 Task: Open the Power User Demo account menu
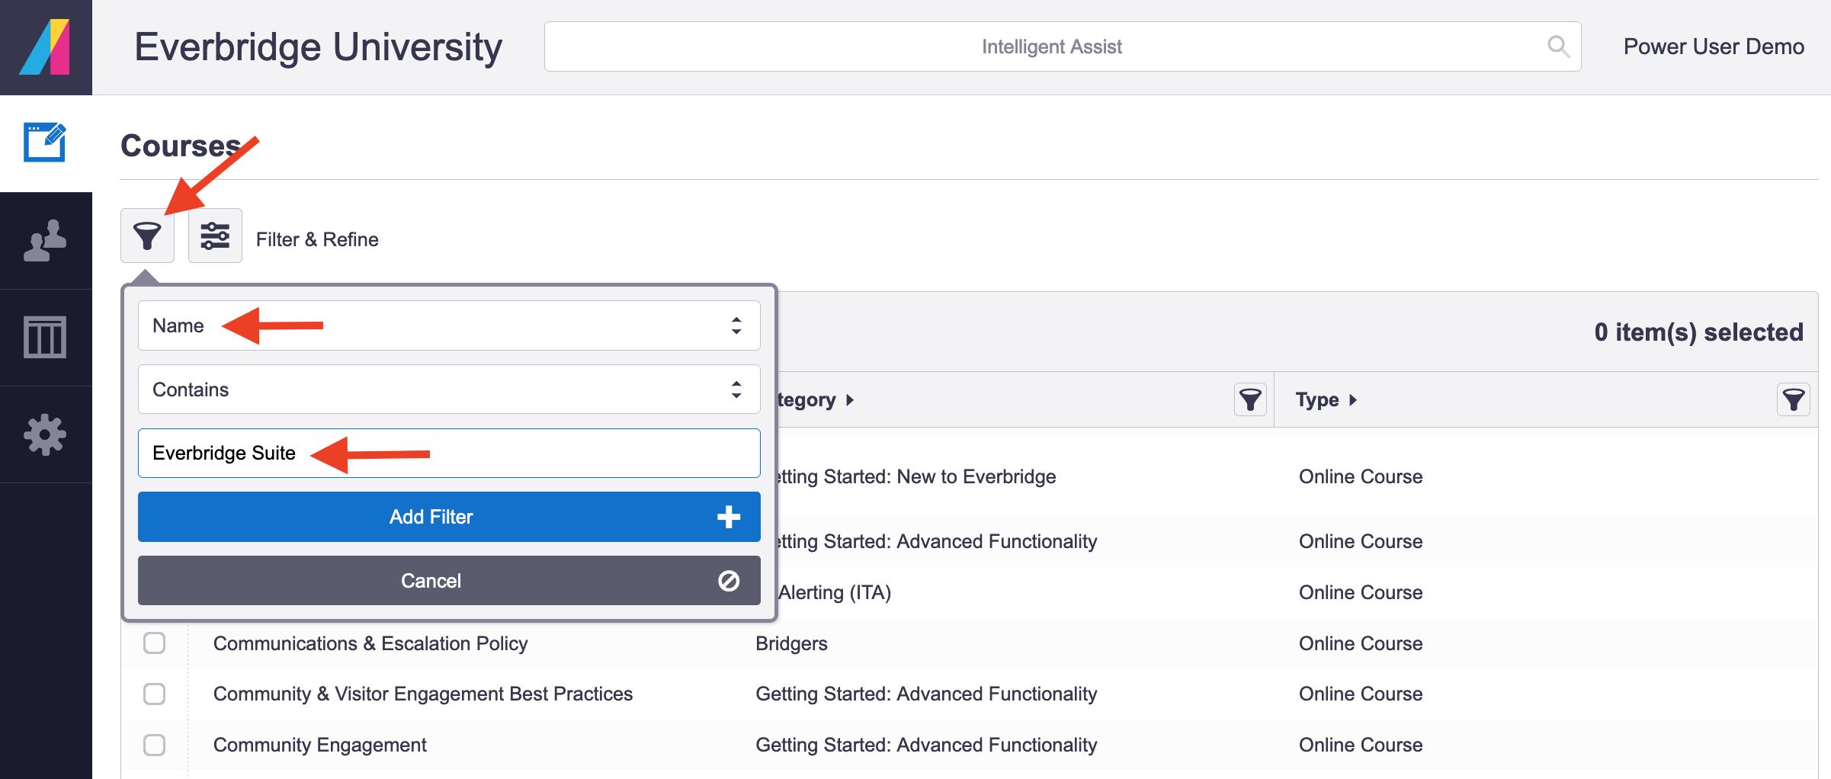pos(1713,46)
